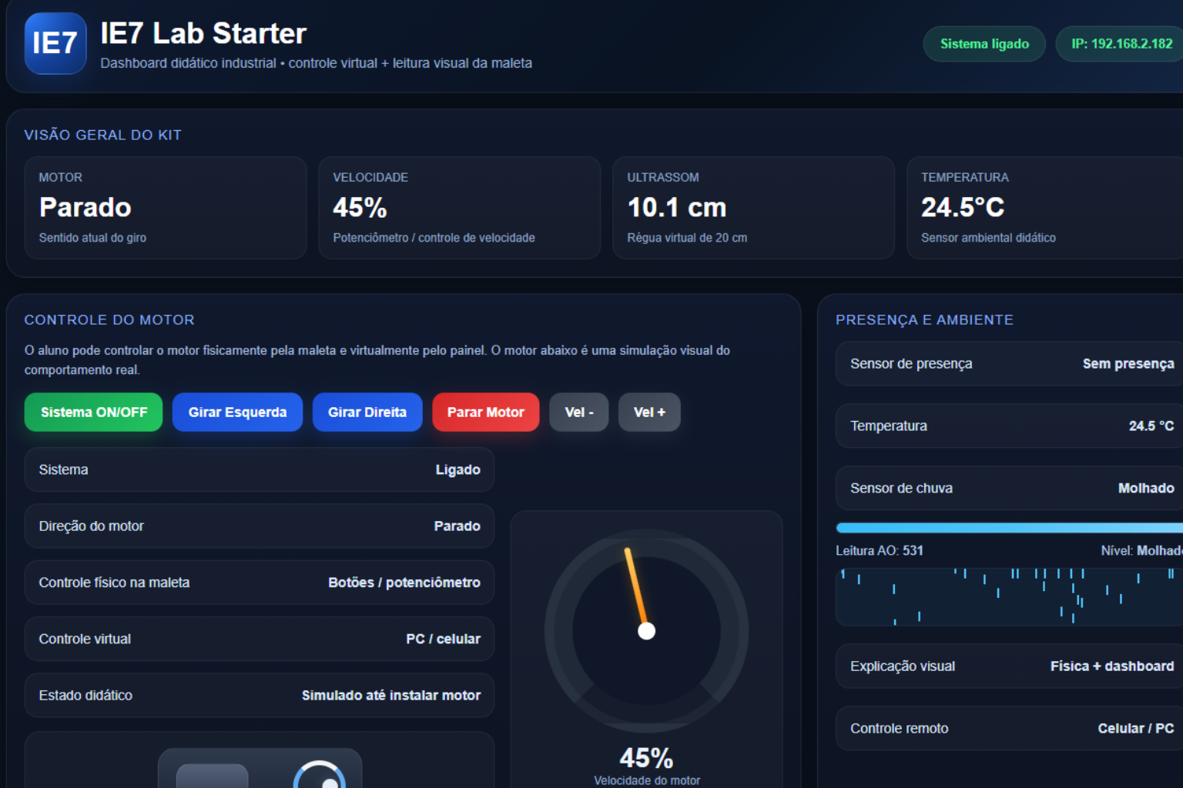Image resolution: width=1183 pixels, height=788 pixels.
Task: Click the Controle remoto row
Action: (1009, 728)
